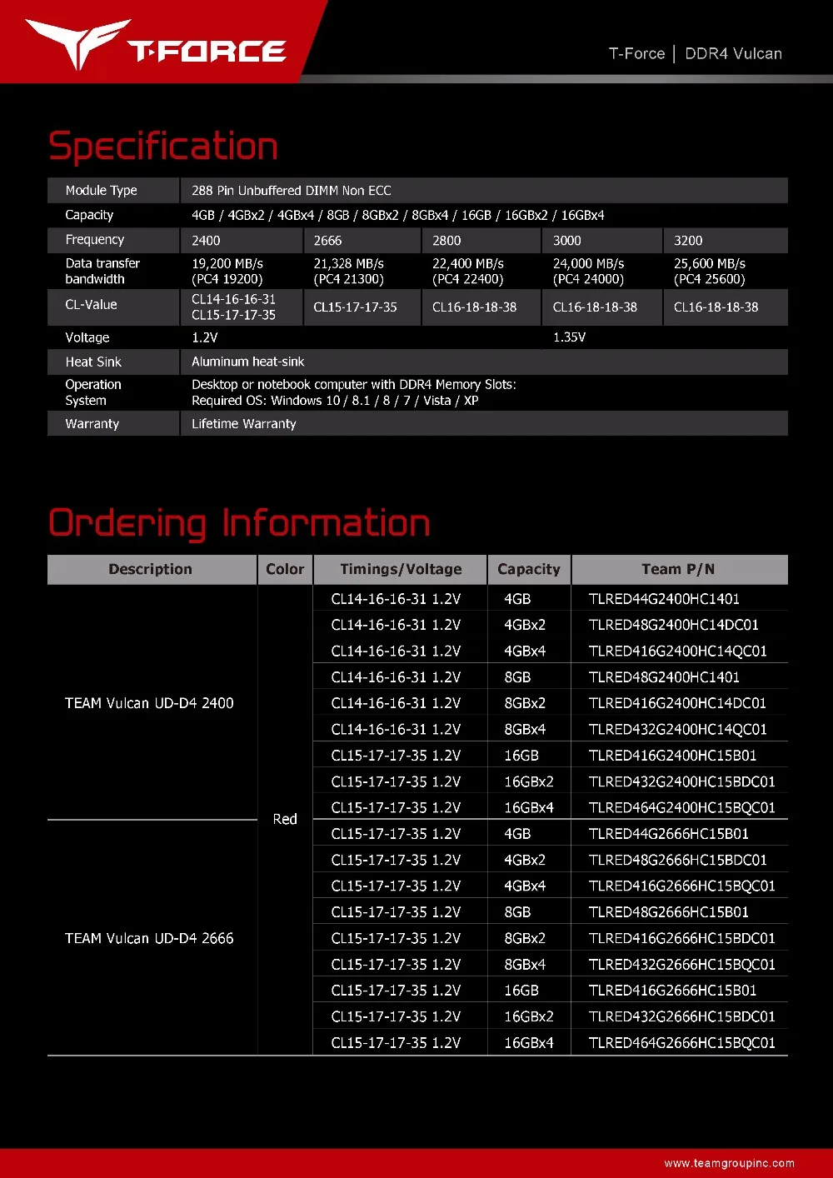Image resolution: width=833 pixels, height=1178 pixels.
Task: Select the 'Module Type' row label
Action: tap(102, 190)
